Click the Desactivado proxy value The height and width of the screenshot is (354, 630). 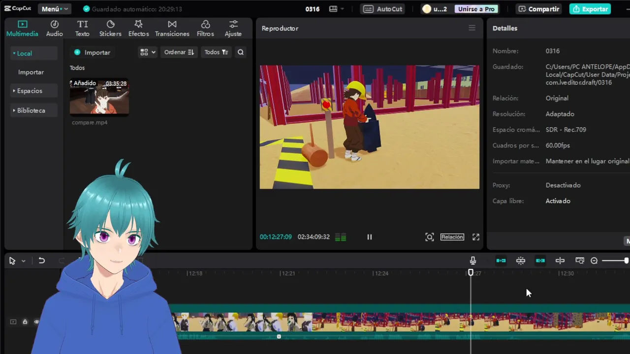pyautogui.click(x=563, y=185)
